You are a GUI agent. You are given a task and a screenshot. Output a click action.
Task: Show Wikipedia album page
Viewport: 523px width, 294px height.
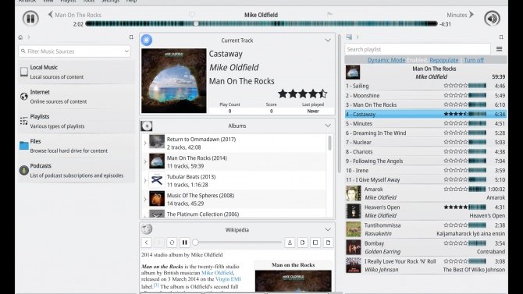pyautogui.click(x=315, y=243)
